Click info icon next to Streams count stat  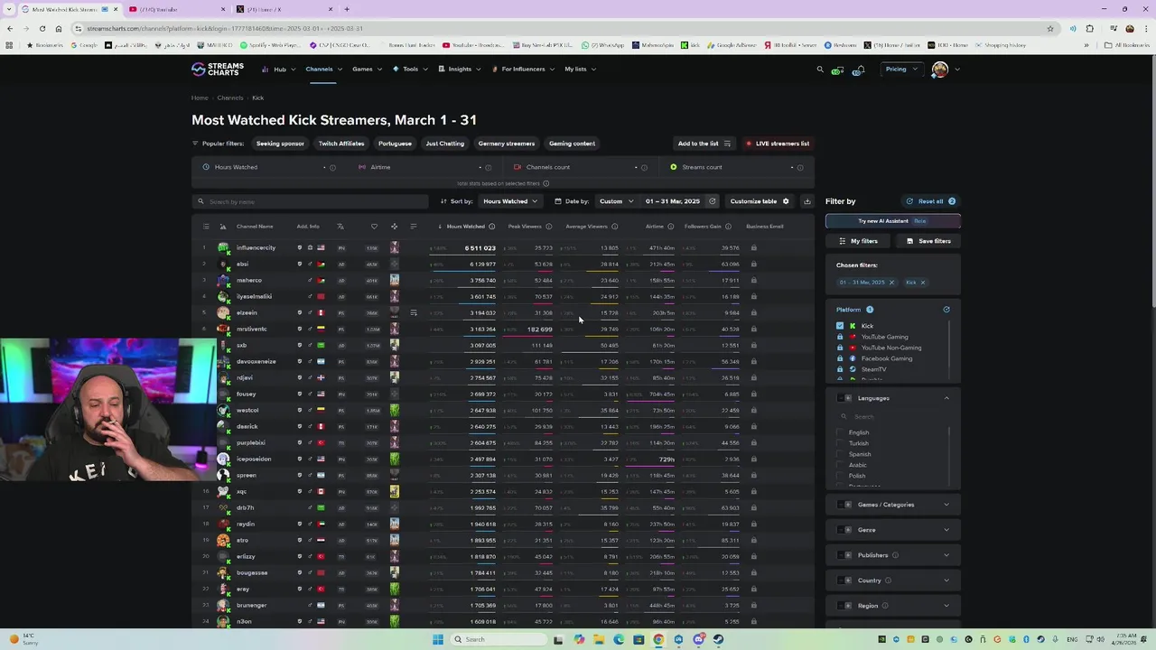pos(801,167)
